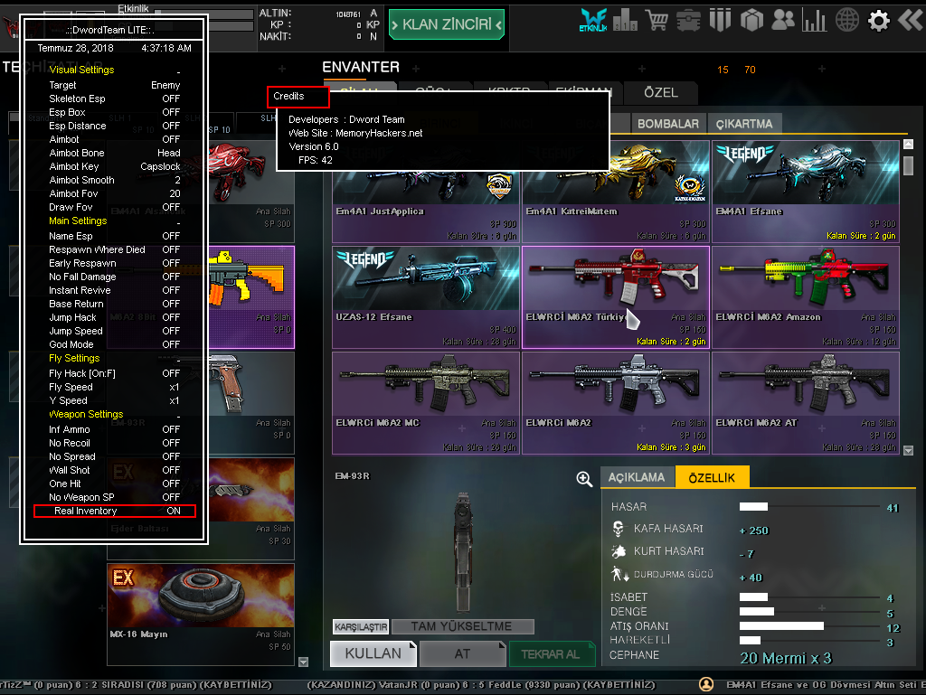The width and height of the screenshot is (926, 695).
Task: Toggle Real Inventory ON option
Action: [115, 511]
